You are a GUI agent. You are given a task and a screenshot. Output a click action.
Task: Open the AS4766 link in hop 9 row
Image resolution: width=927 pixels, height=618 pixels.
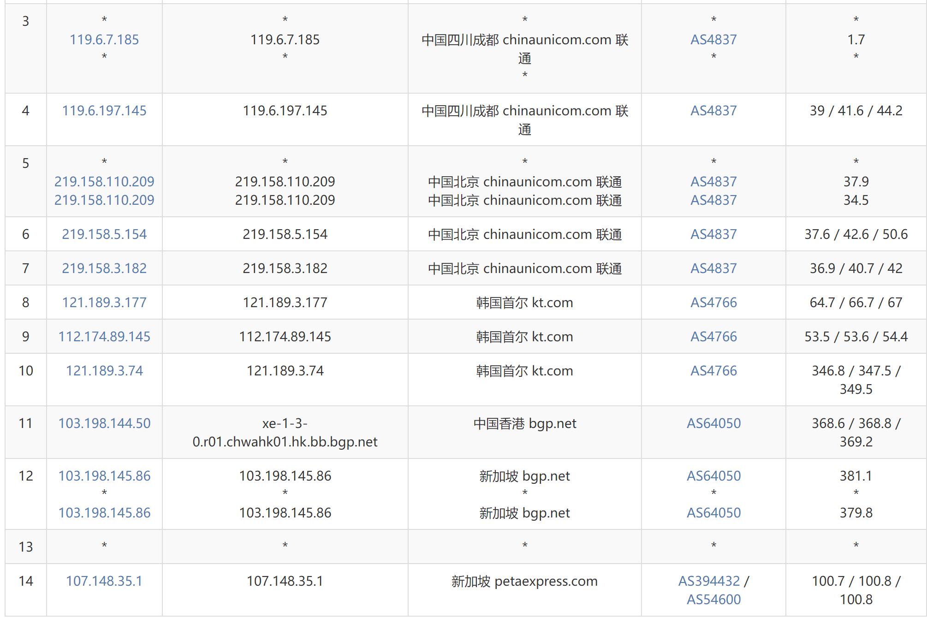tap(713, 337)
